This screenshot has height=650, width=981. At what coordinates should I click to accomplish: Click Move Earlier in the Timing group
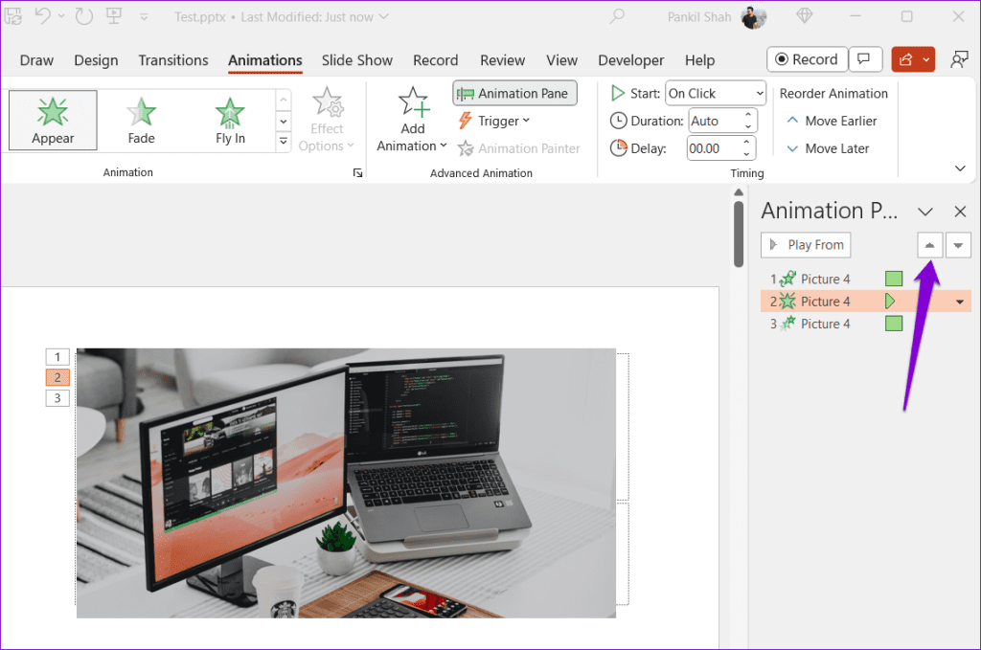(833, 121)
